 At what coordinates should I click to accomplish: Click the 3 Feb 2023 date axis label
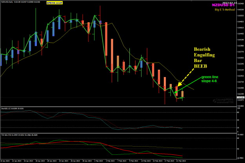pos(111,161)
